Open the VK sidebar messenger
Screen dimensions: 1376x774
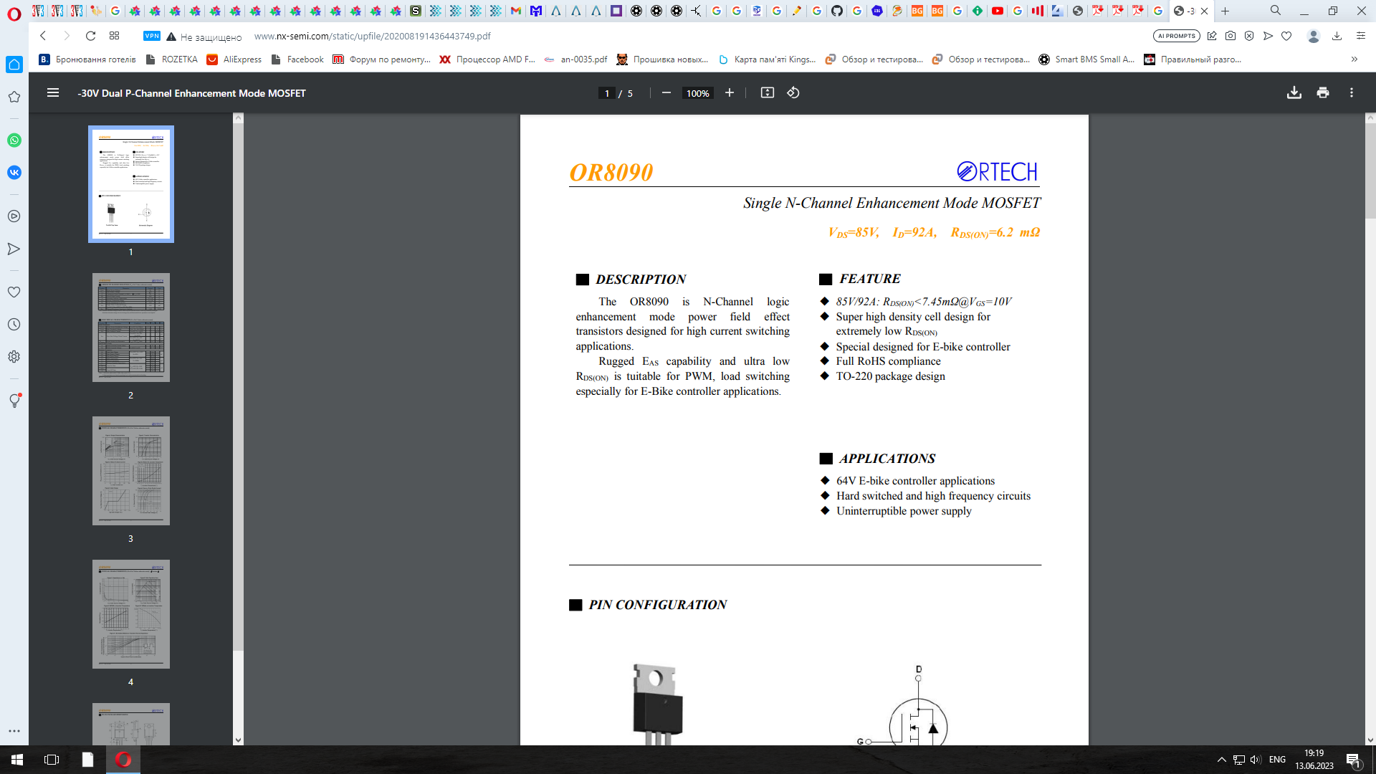(x=14, y=173)
